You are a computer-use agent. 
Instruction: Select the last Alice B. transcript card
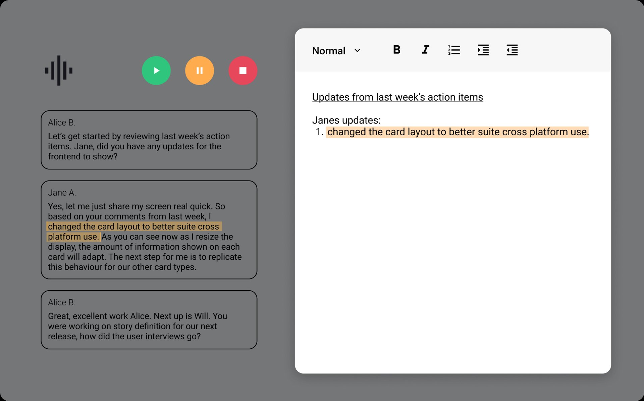tap(149, 320)
